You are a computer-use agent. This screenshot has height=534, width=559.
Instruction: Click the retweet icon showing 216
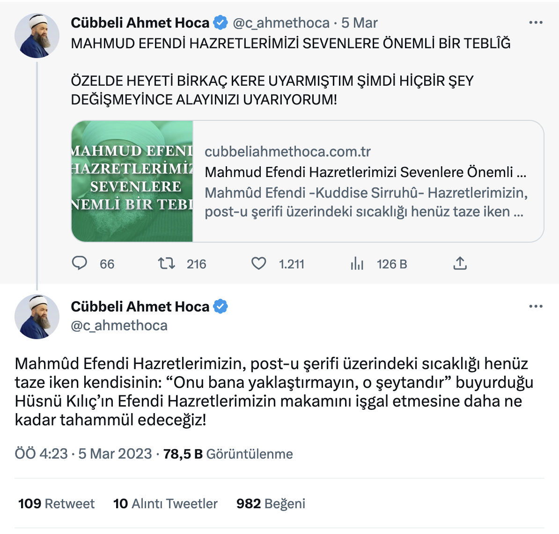coord(166,264)
